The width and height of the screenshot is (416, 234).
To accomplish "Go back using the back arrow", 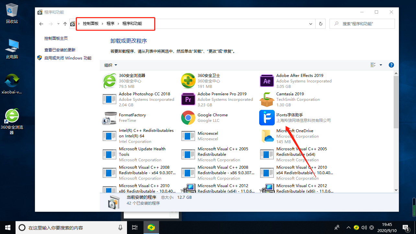I will pyautogui.click(x=41, y=24).
